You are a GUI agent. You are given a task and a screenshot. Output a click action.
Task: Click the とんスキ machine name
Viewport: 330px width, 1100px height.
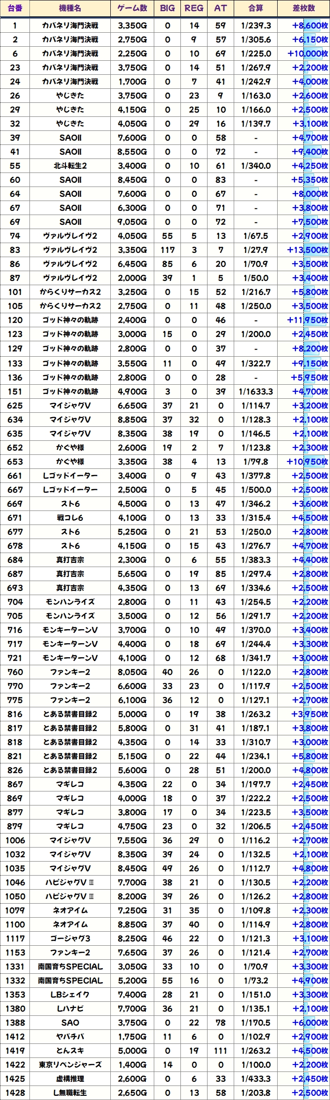pos(70,1050)
